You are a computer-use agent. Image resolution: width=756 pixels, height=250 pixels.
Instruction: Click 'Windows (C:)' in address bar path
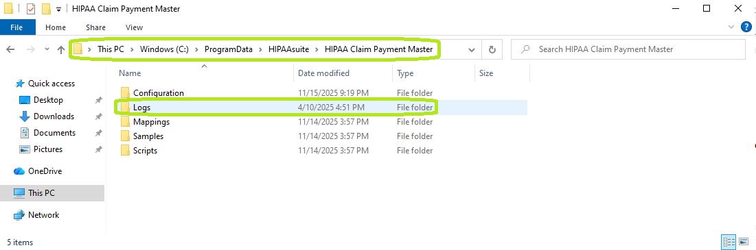pos(164,49)
